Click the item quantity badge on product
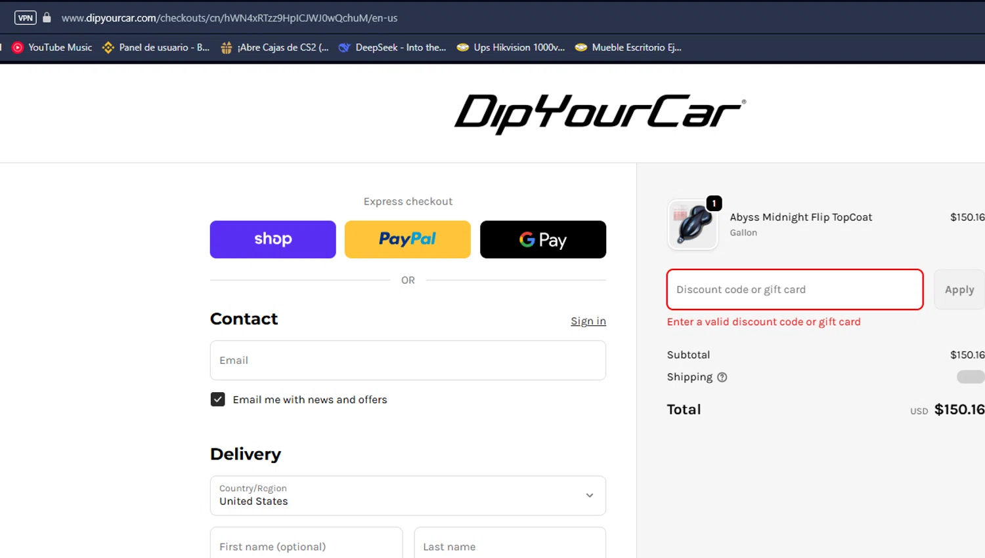The width and height of the screenshot is (985, 558). 714,203
